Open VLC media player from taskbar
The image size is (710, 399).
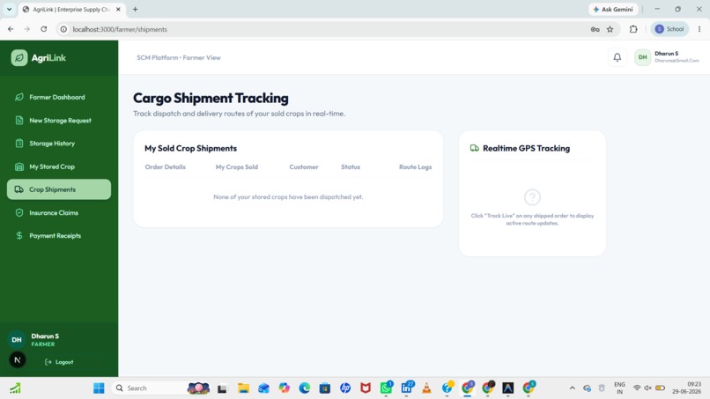pos(426,388)
